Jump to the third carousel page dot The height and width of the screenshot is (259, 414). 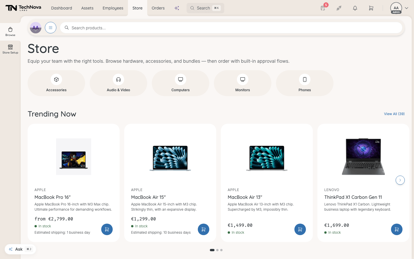click(221, 250)
